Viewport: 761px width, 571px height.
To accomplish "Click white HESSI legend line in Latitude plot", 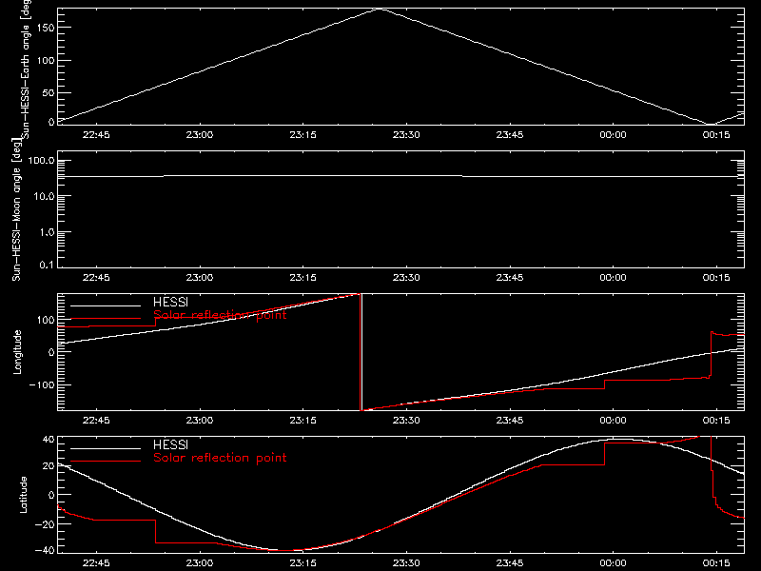I will coord(106,448).
